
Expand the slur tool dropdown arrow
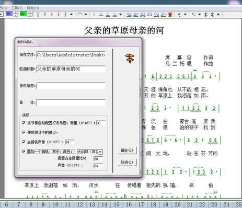click(x=86, y=15)
